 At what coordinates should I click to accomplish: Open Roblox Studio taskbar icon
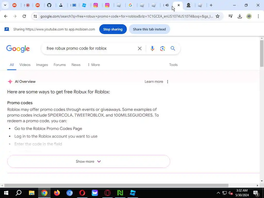click(x=133, y=193)
